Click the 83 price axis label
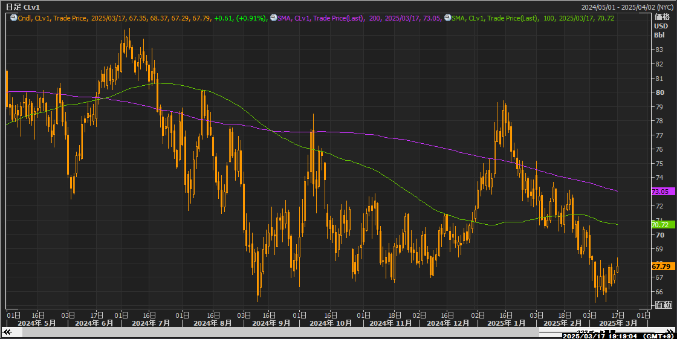Screen dimensions: 677x339 click(659, 50)
